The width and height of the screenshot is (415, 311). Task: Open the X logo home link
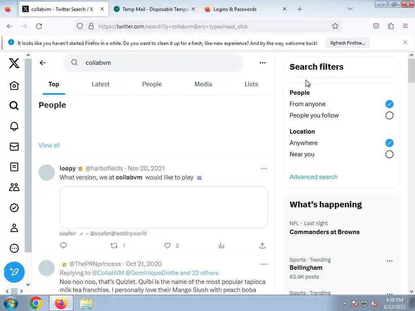[x=14, y=63]
